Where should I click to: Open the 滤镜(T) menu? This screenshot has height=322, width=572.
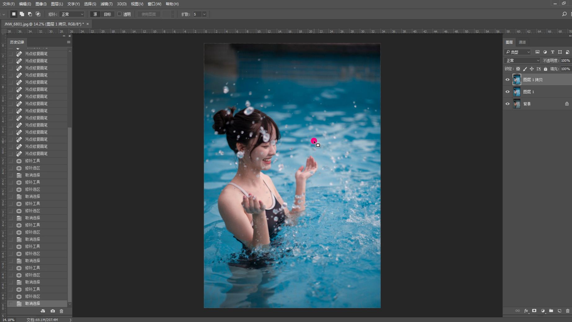106,4
